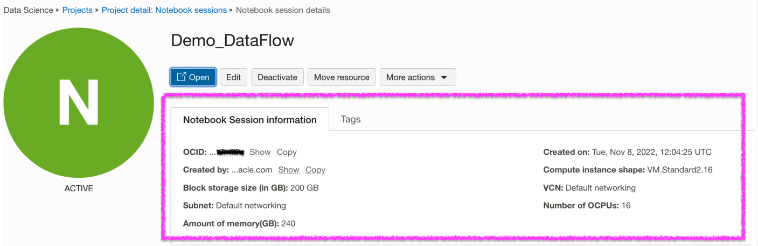This screenshot has height=246, width=758.
Task: Show the full Created by email
Action: [x=289, y=170]
